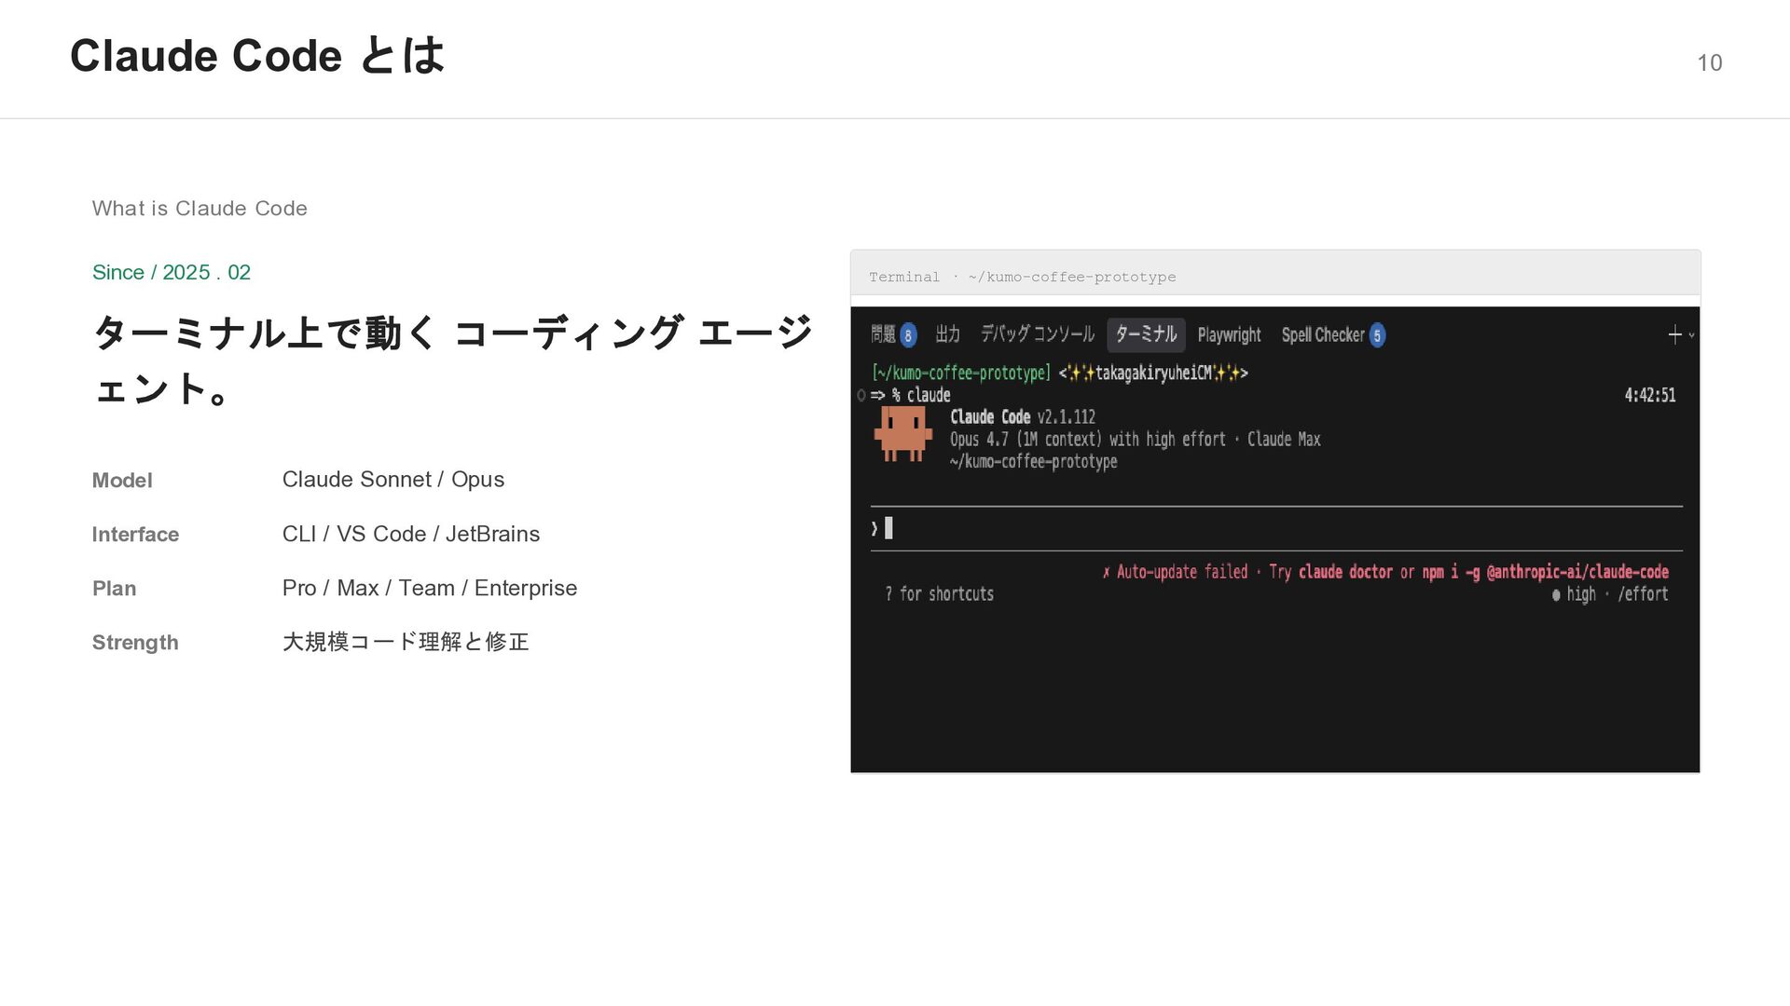The image size is (1790, 1006).
Task: Switch to the Spell Checker tab
Action: pyautogui.click(x=1322, y=335)
